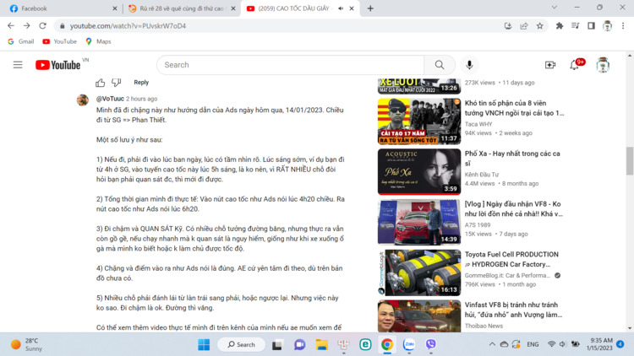Open File Explorer from the taskbar
This screenshot has width=634, height=356.
pyautogui.click(x=322, y=344)
